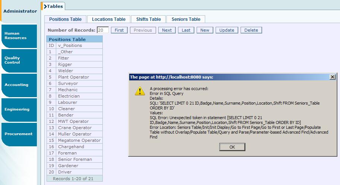The image size is (340, 185).
Task: Click the yellow warning icon
Action: 140,91
